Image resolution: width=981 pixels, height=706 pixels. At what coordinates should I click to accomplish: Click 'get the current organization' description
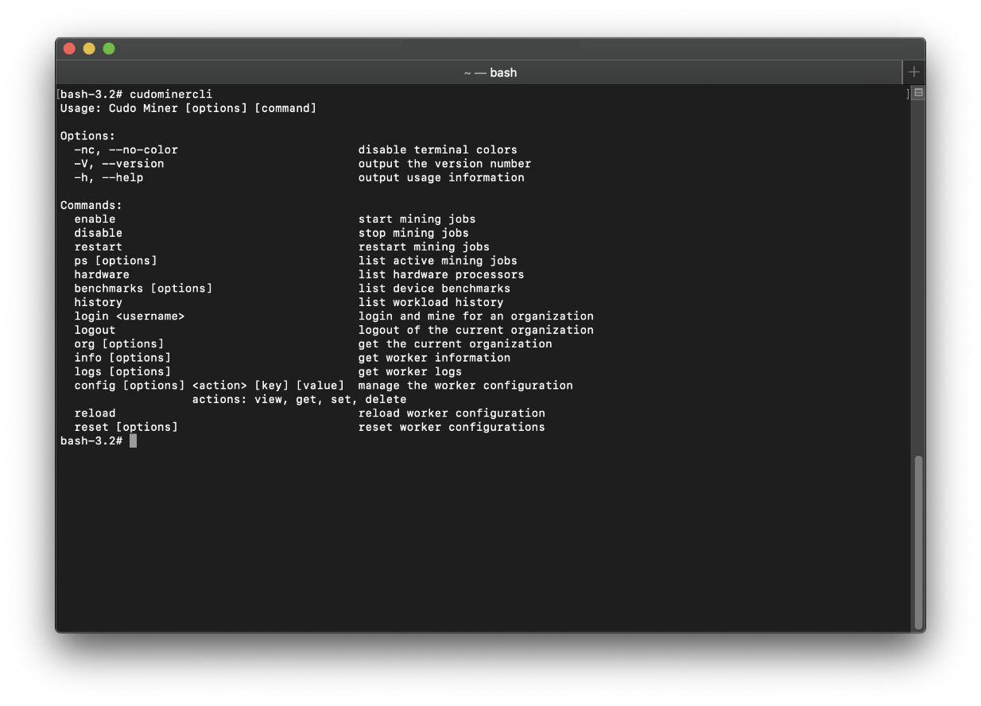[455, 344]
